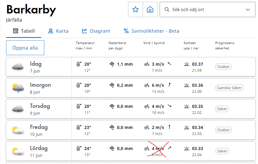Click the wind icon beside 3 m/s
Viewport: 258px width, 164px height.
[x=147, y=64]
